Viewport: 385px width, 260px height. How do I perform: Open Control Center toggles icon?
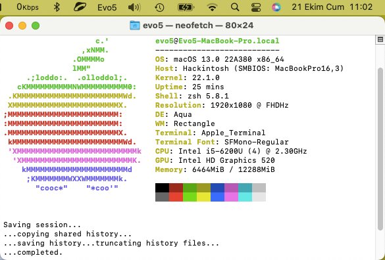coord(256,7)
